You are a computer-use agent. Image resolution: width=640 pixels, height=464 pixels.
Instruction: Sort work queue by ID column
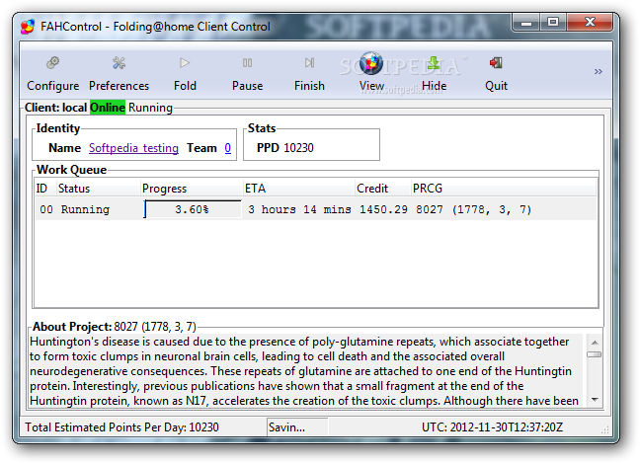pyautogui.click(x=45, y=189)
